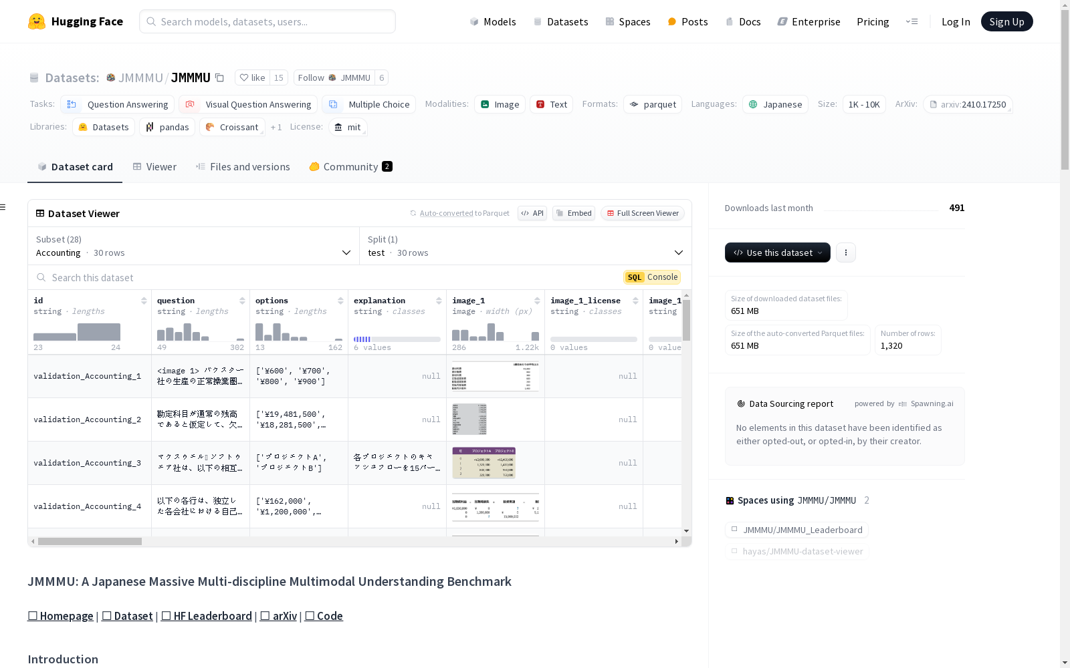Sort the options column
Viewport: 1070px width, 668px height.
click(x=340, y=301)
